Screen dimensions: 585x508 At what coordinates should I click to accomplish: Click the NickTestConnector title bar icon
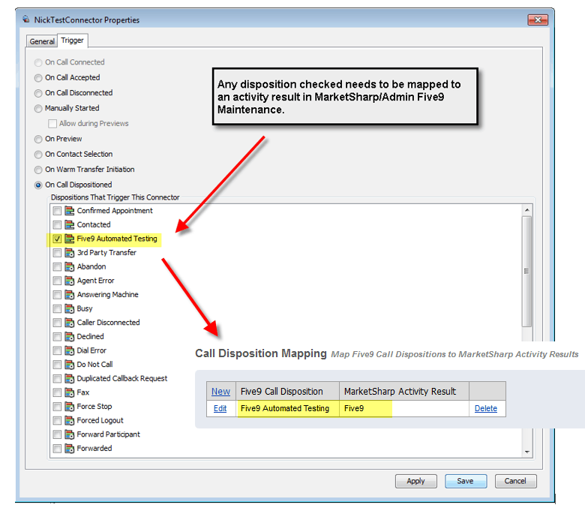26,20
